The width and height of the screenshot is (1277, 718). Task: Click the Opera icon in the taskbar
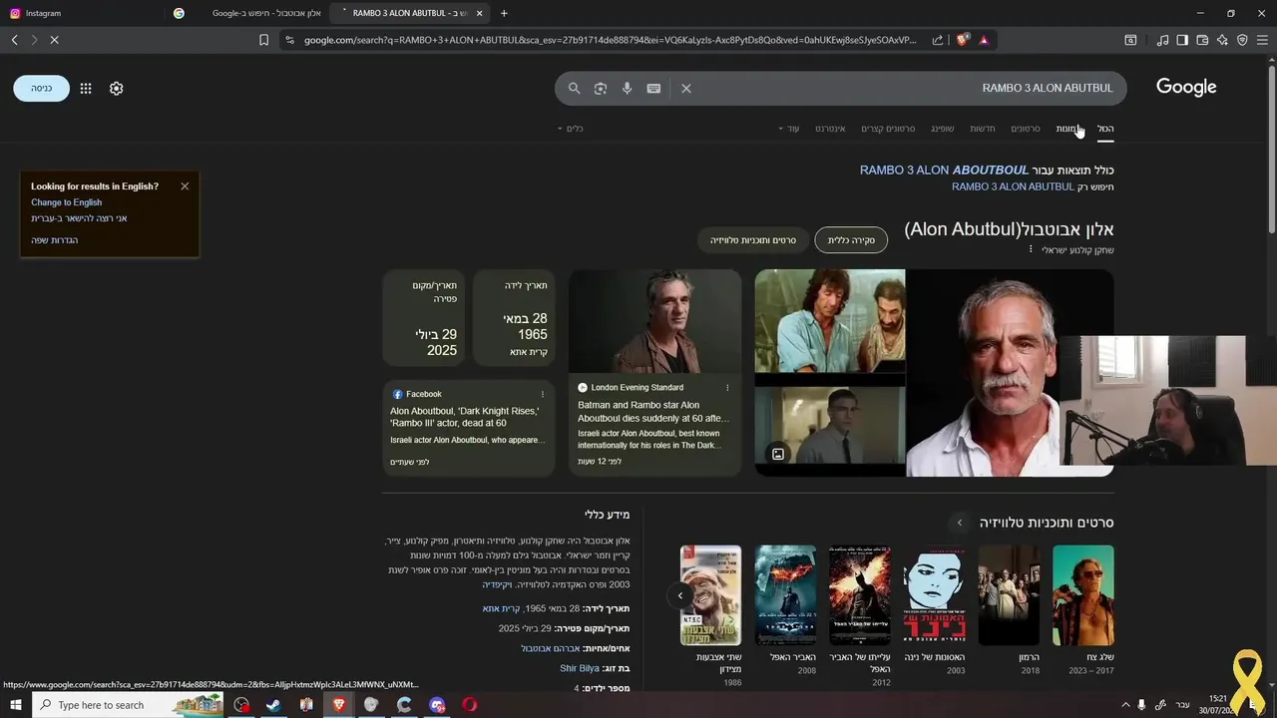pyautogui.click(x=469, y=705)
